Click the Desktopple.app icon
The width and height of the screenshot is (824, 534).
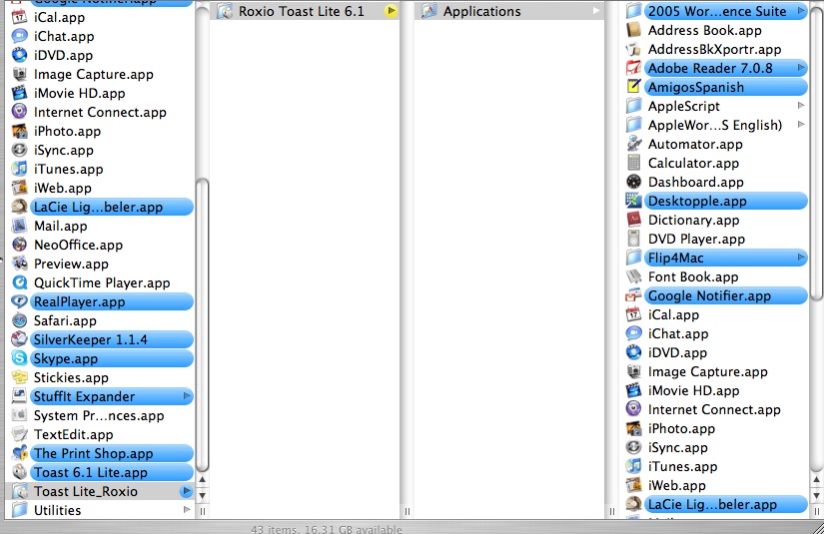point(634,201)
